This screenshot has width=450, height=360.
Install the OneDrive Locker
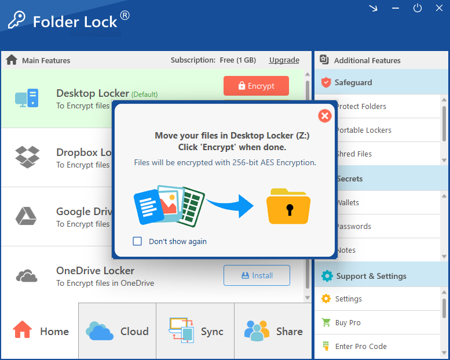click(x=257, y=275)
